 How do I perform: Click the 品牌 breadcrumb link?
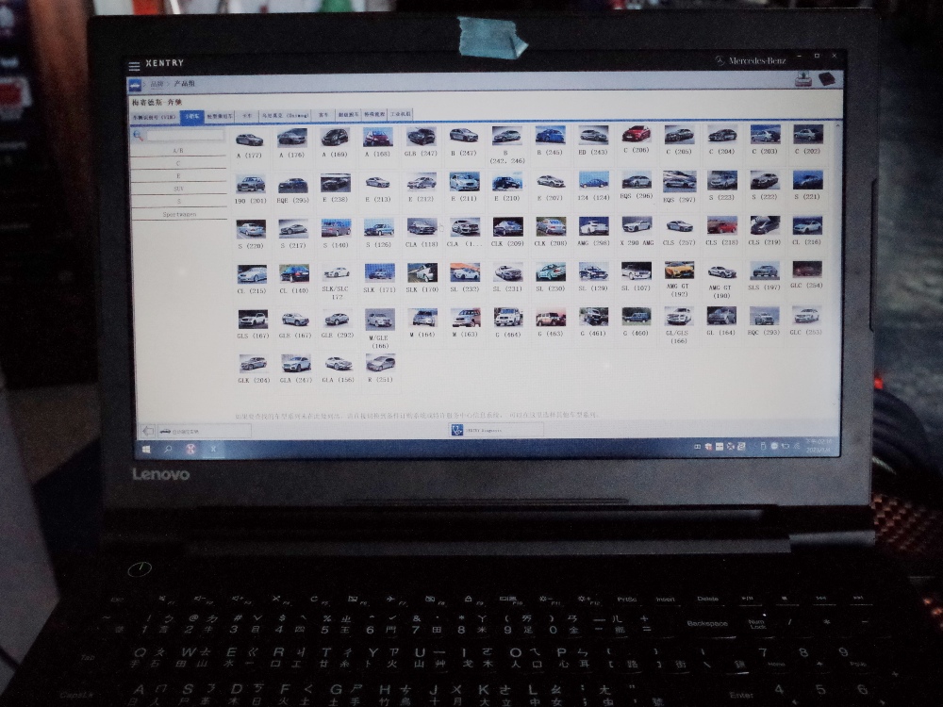click(x=157, y=84)
